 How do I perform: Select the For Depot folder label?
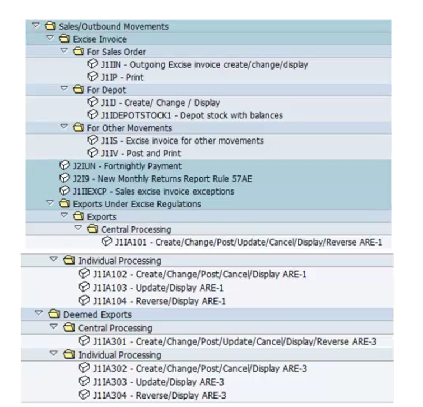[x=106, y=90]
